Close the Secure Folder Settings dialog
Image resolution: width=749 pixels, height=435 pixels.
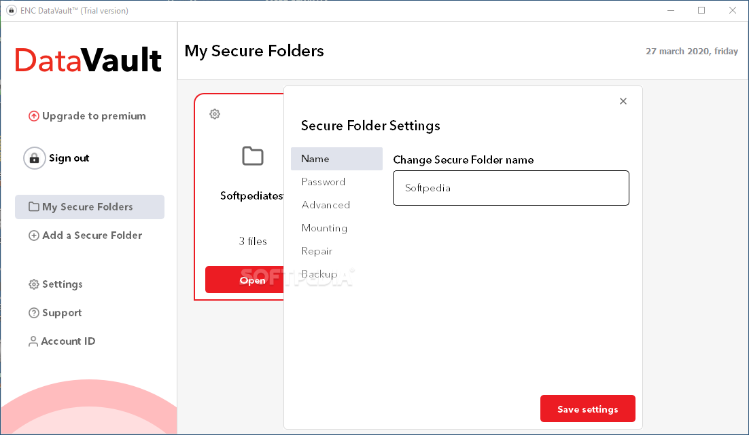pos(623,101)
